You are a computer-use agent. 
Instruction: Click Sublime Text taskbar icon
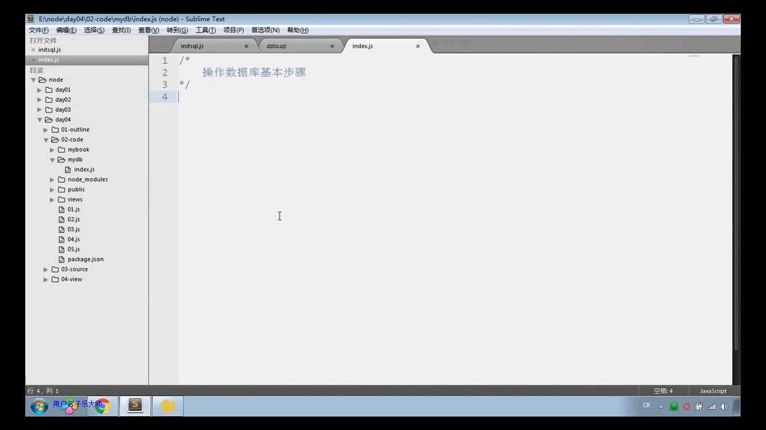pos(135,406)
